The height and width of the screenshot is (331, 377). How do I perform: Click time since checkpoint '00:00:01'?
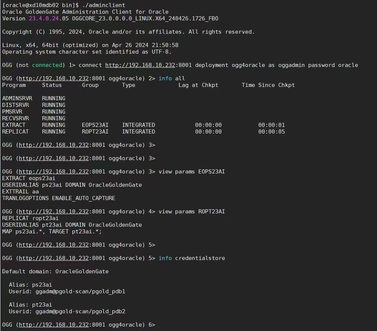(271, 125)
